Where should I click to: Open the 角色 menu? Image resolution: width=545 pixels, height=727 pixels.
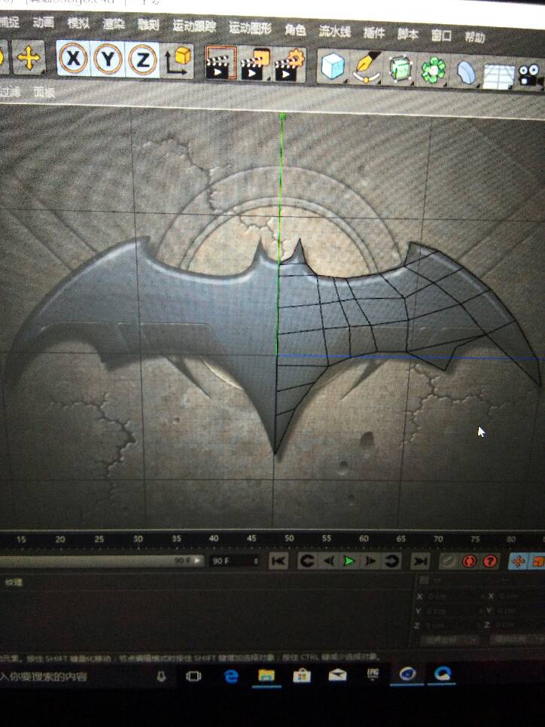[295, 29]
